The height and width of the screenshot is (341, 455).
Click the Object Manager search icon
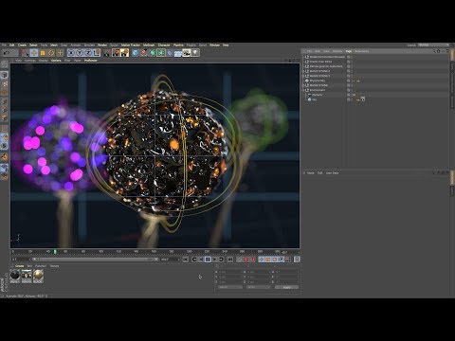click(435, 51)
